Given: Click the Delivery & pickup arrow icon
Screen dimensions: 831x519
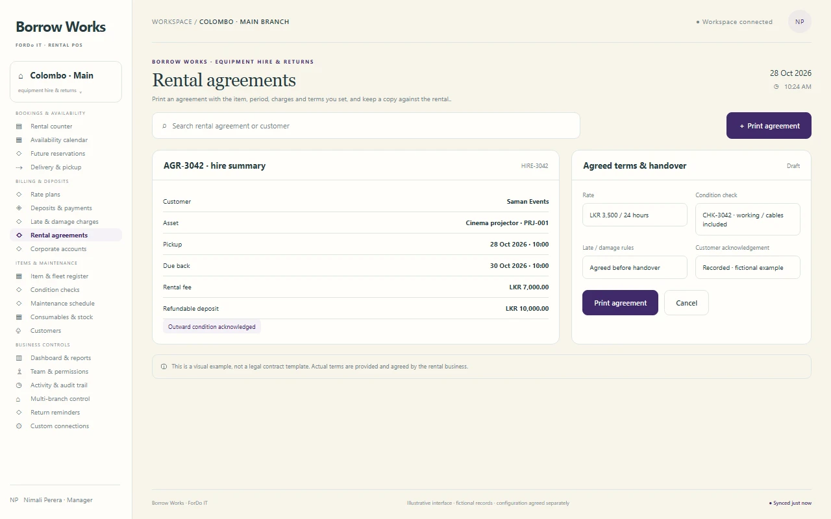Looking at the screenshot, I should pos(19,167).
